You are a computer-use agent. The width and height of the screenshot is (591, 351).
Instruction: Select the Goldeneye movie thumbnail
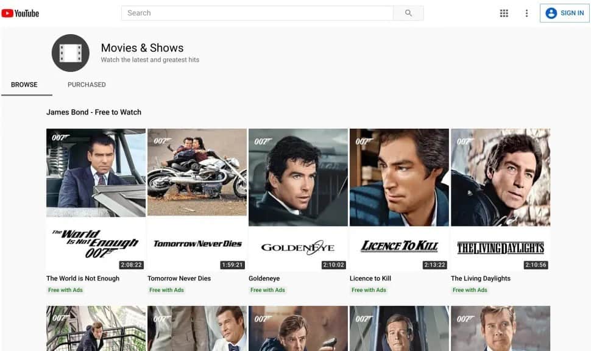pyautogui.click(x=298, y=199)
